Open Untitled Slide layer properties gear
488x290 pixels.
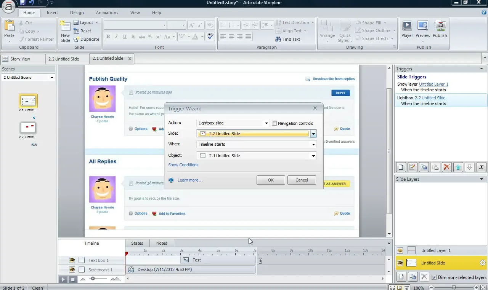(x=482, y=263)
